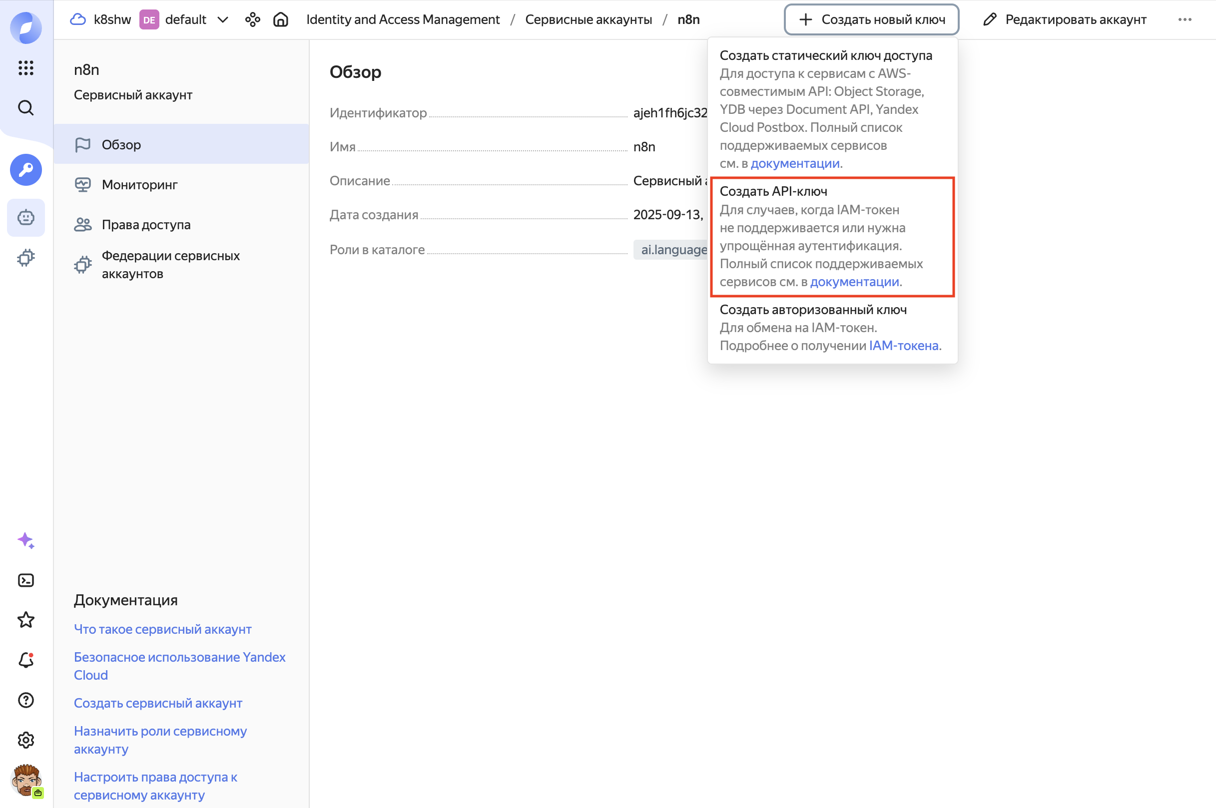1216x808 pixels.
Task: Open Create new key dropdown button
Action: click(x=871, y=19)
